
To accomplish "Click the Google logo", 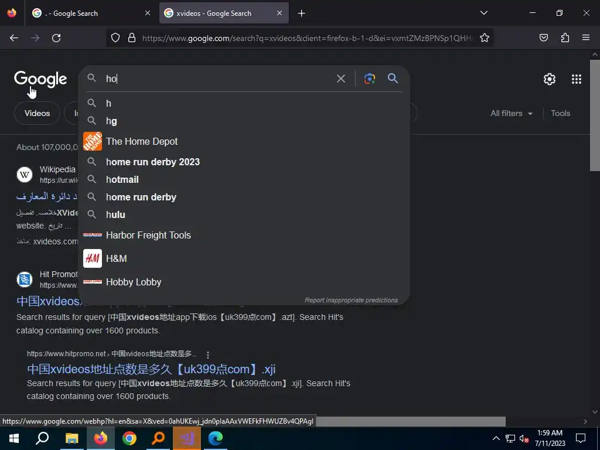I will [40, 79].
